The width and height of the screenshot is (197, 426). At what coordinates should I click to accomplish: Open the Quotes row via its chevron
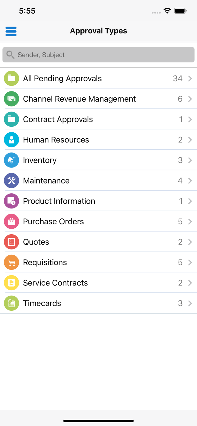(190, 242)
